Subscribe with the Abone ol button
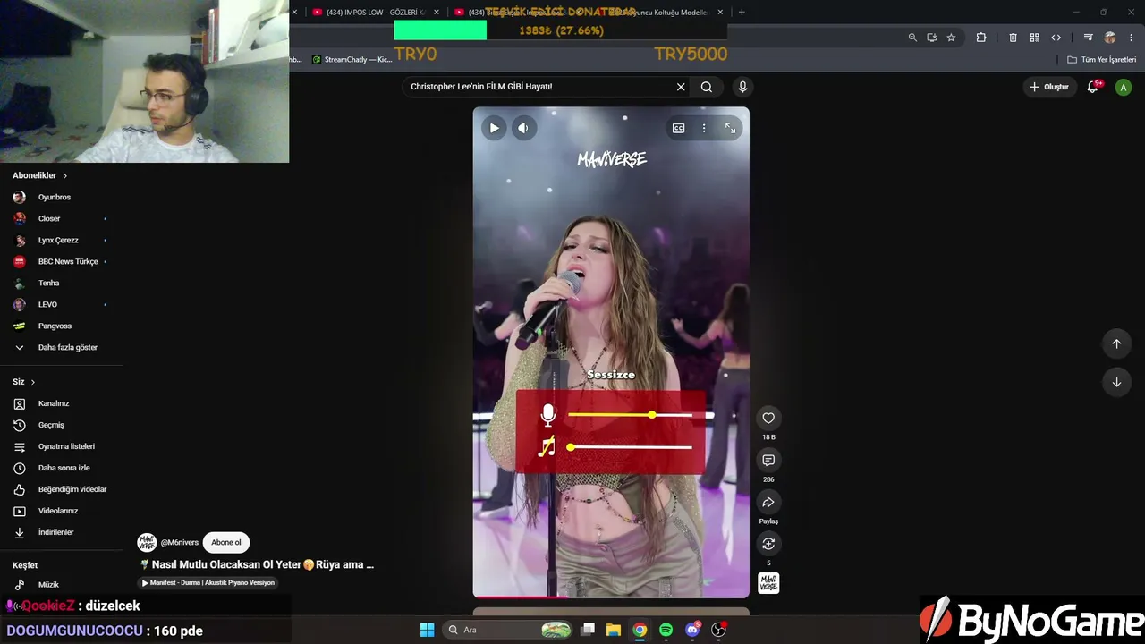Screen dimensions: 1145x644 [226, 542]
